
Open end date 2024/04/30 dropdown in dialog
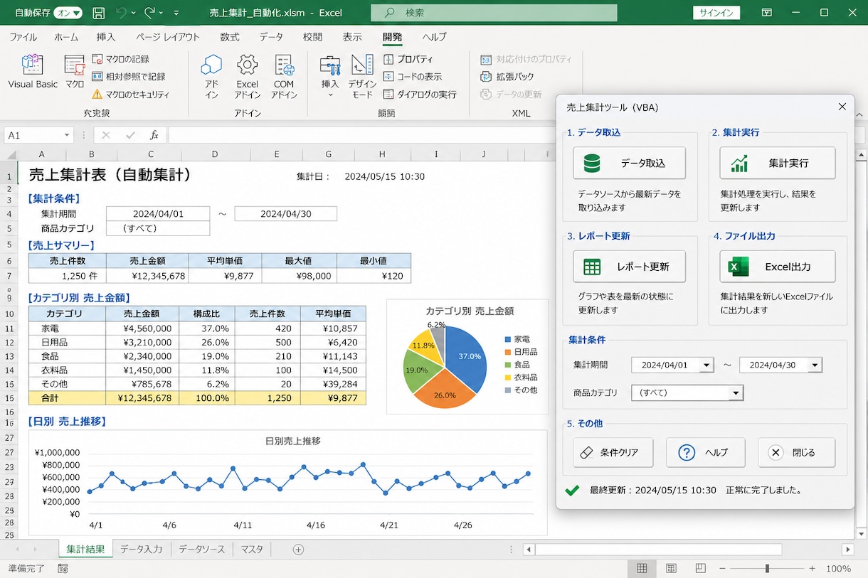coord(815,365)
